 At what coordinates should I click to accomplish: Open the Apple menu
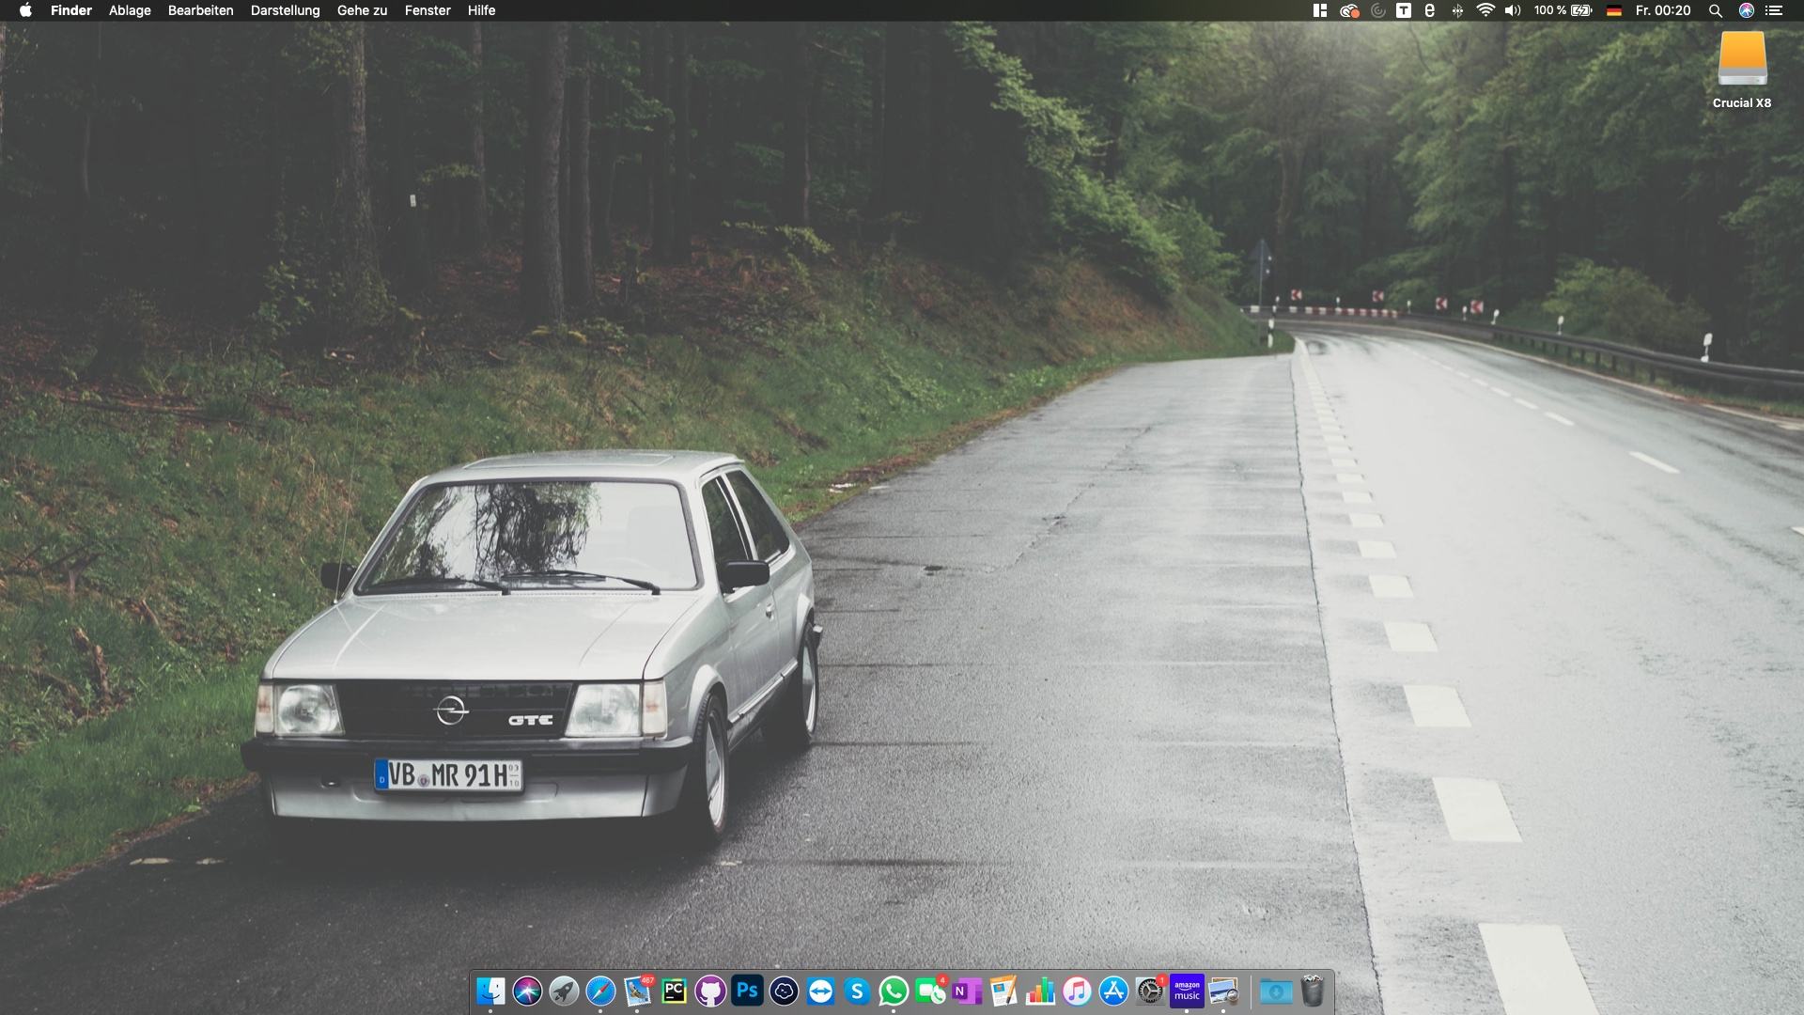point(25,10)
